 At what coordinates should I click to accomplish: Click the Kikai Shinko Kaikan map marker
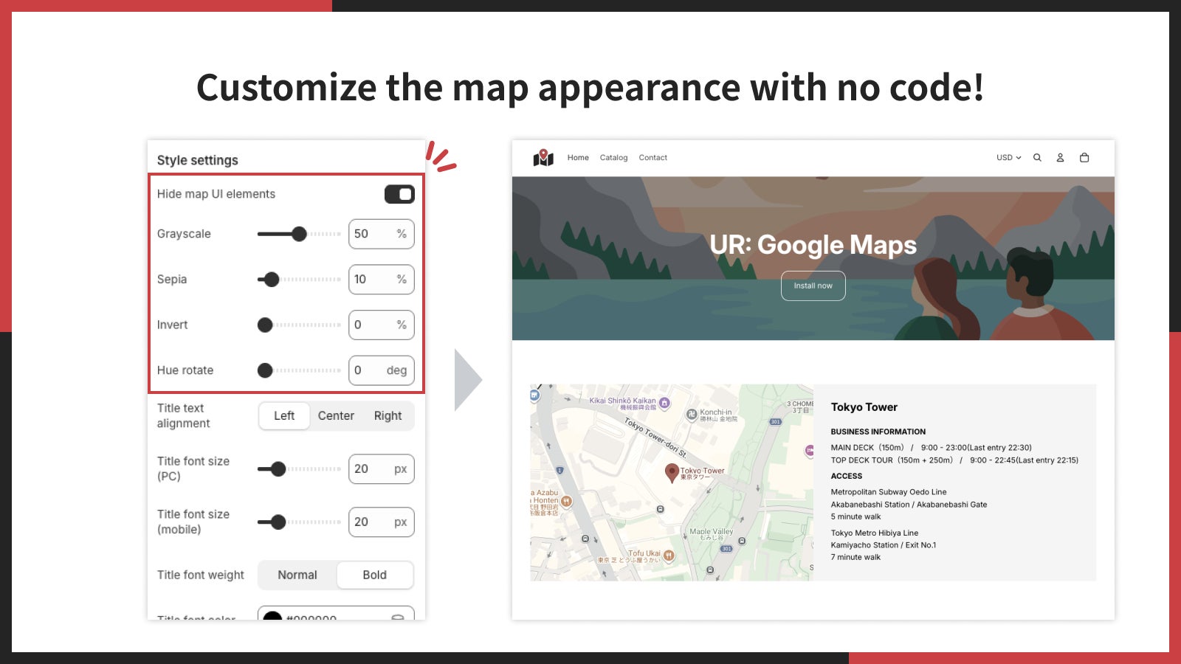point(664,402)
